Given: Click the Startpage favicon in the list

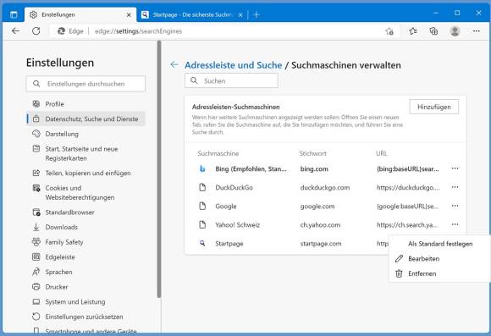Looking at the screenshot, I should (x=202, y=243).
